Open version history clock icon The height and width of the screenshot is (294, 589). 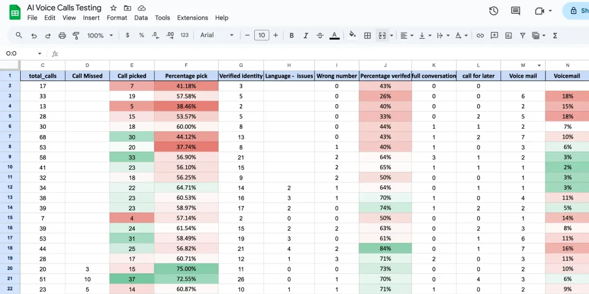coord(494,11)
